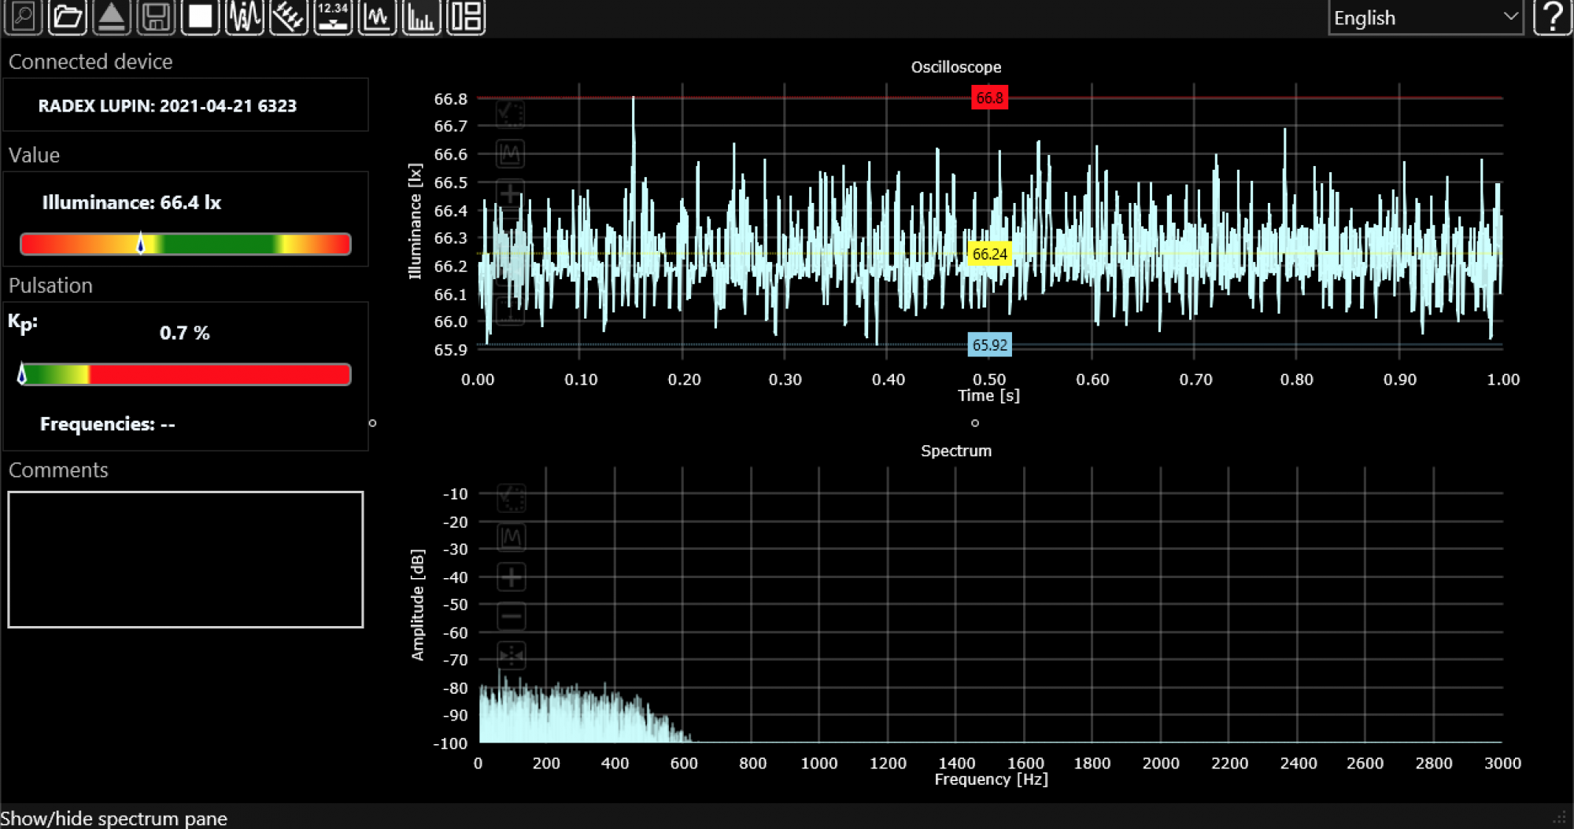Toggle the panel layout view icon
Image resolution: width=1574 pixels, height=829 pixels.
coord(466,17)
